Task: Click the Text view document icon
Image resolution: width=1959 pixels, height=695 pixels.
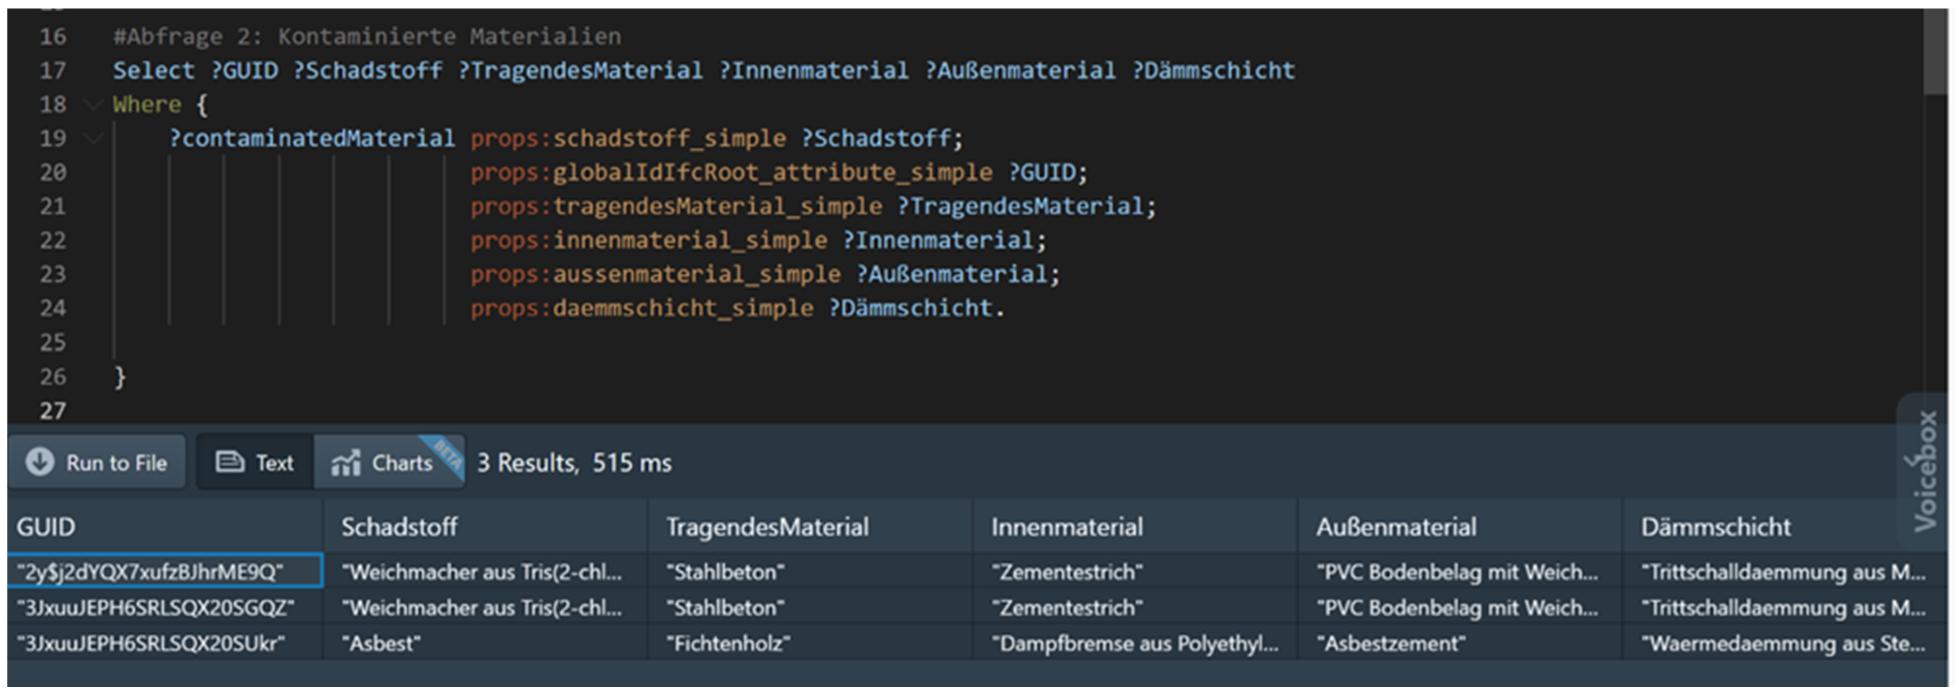Action: click(229, 461)
